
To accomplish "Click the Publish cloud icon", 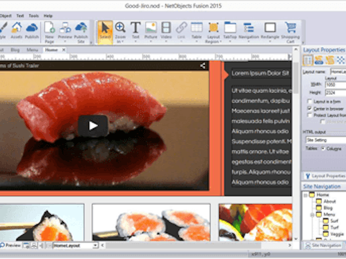I will pyautogui.click(x=32, y=31).
